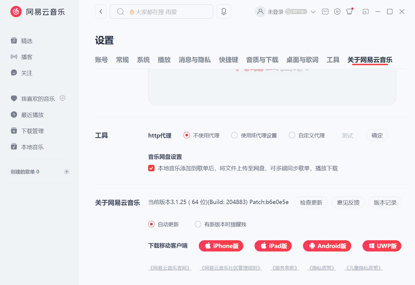
Task: Open the skin theme shirt icon
Action: (349, 12)
